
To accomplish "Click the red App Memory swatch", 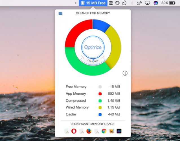I will pos(100,94).
